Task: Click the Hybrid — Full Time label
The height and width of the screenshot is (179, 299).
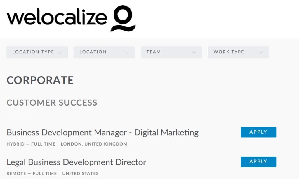Action: (x=31, y=144)
